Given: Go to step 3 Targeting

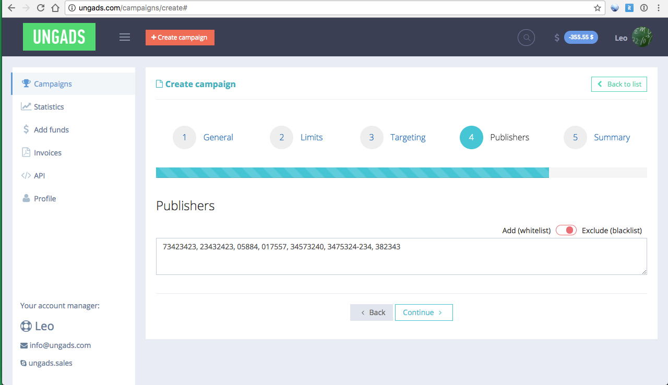Looking at the screenshot, I should (393, 137).
